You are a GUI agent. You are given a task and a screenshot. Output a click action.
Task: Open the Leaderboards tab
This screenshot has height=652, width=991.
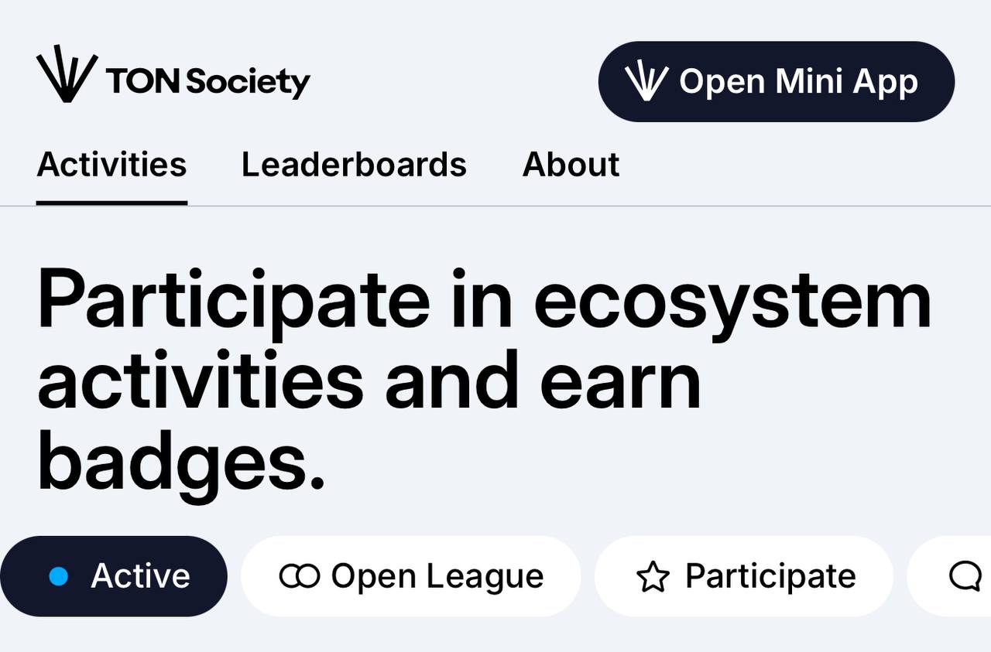click(354, 165)
